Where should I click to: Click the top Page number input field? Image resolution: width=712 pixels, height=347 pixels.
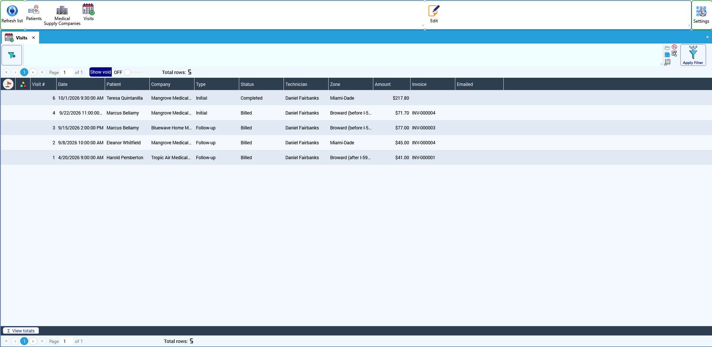pyautogui.click(x=67, y=72)
